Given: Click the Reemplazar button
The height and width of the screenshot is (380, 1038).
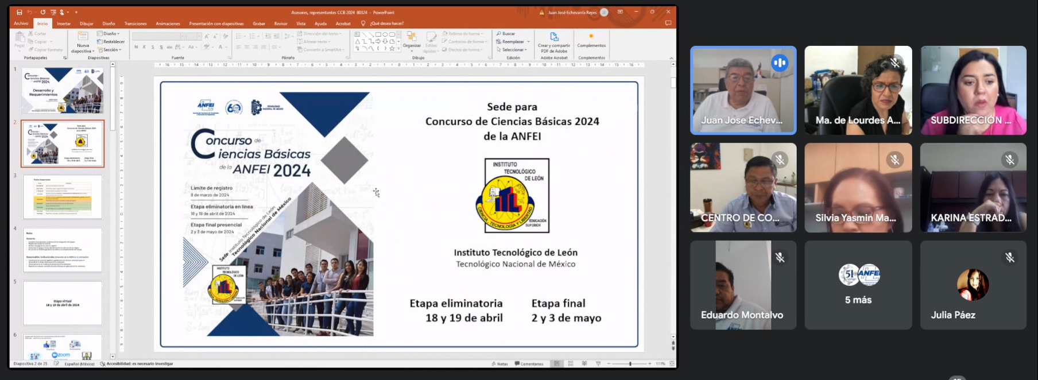Looking at the screenshot, I should coord(513,42).
